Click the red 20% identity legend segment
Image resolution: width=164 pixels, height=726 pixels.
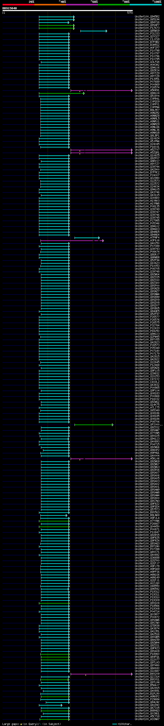(18, 5)
